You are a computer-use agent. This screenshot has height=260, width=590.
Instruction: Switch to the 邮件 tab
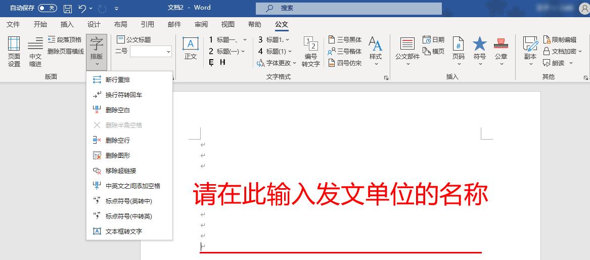pyautogui.click(x=174, y=24)
